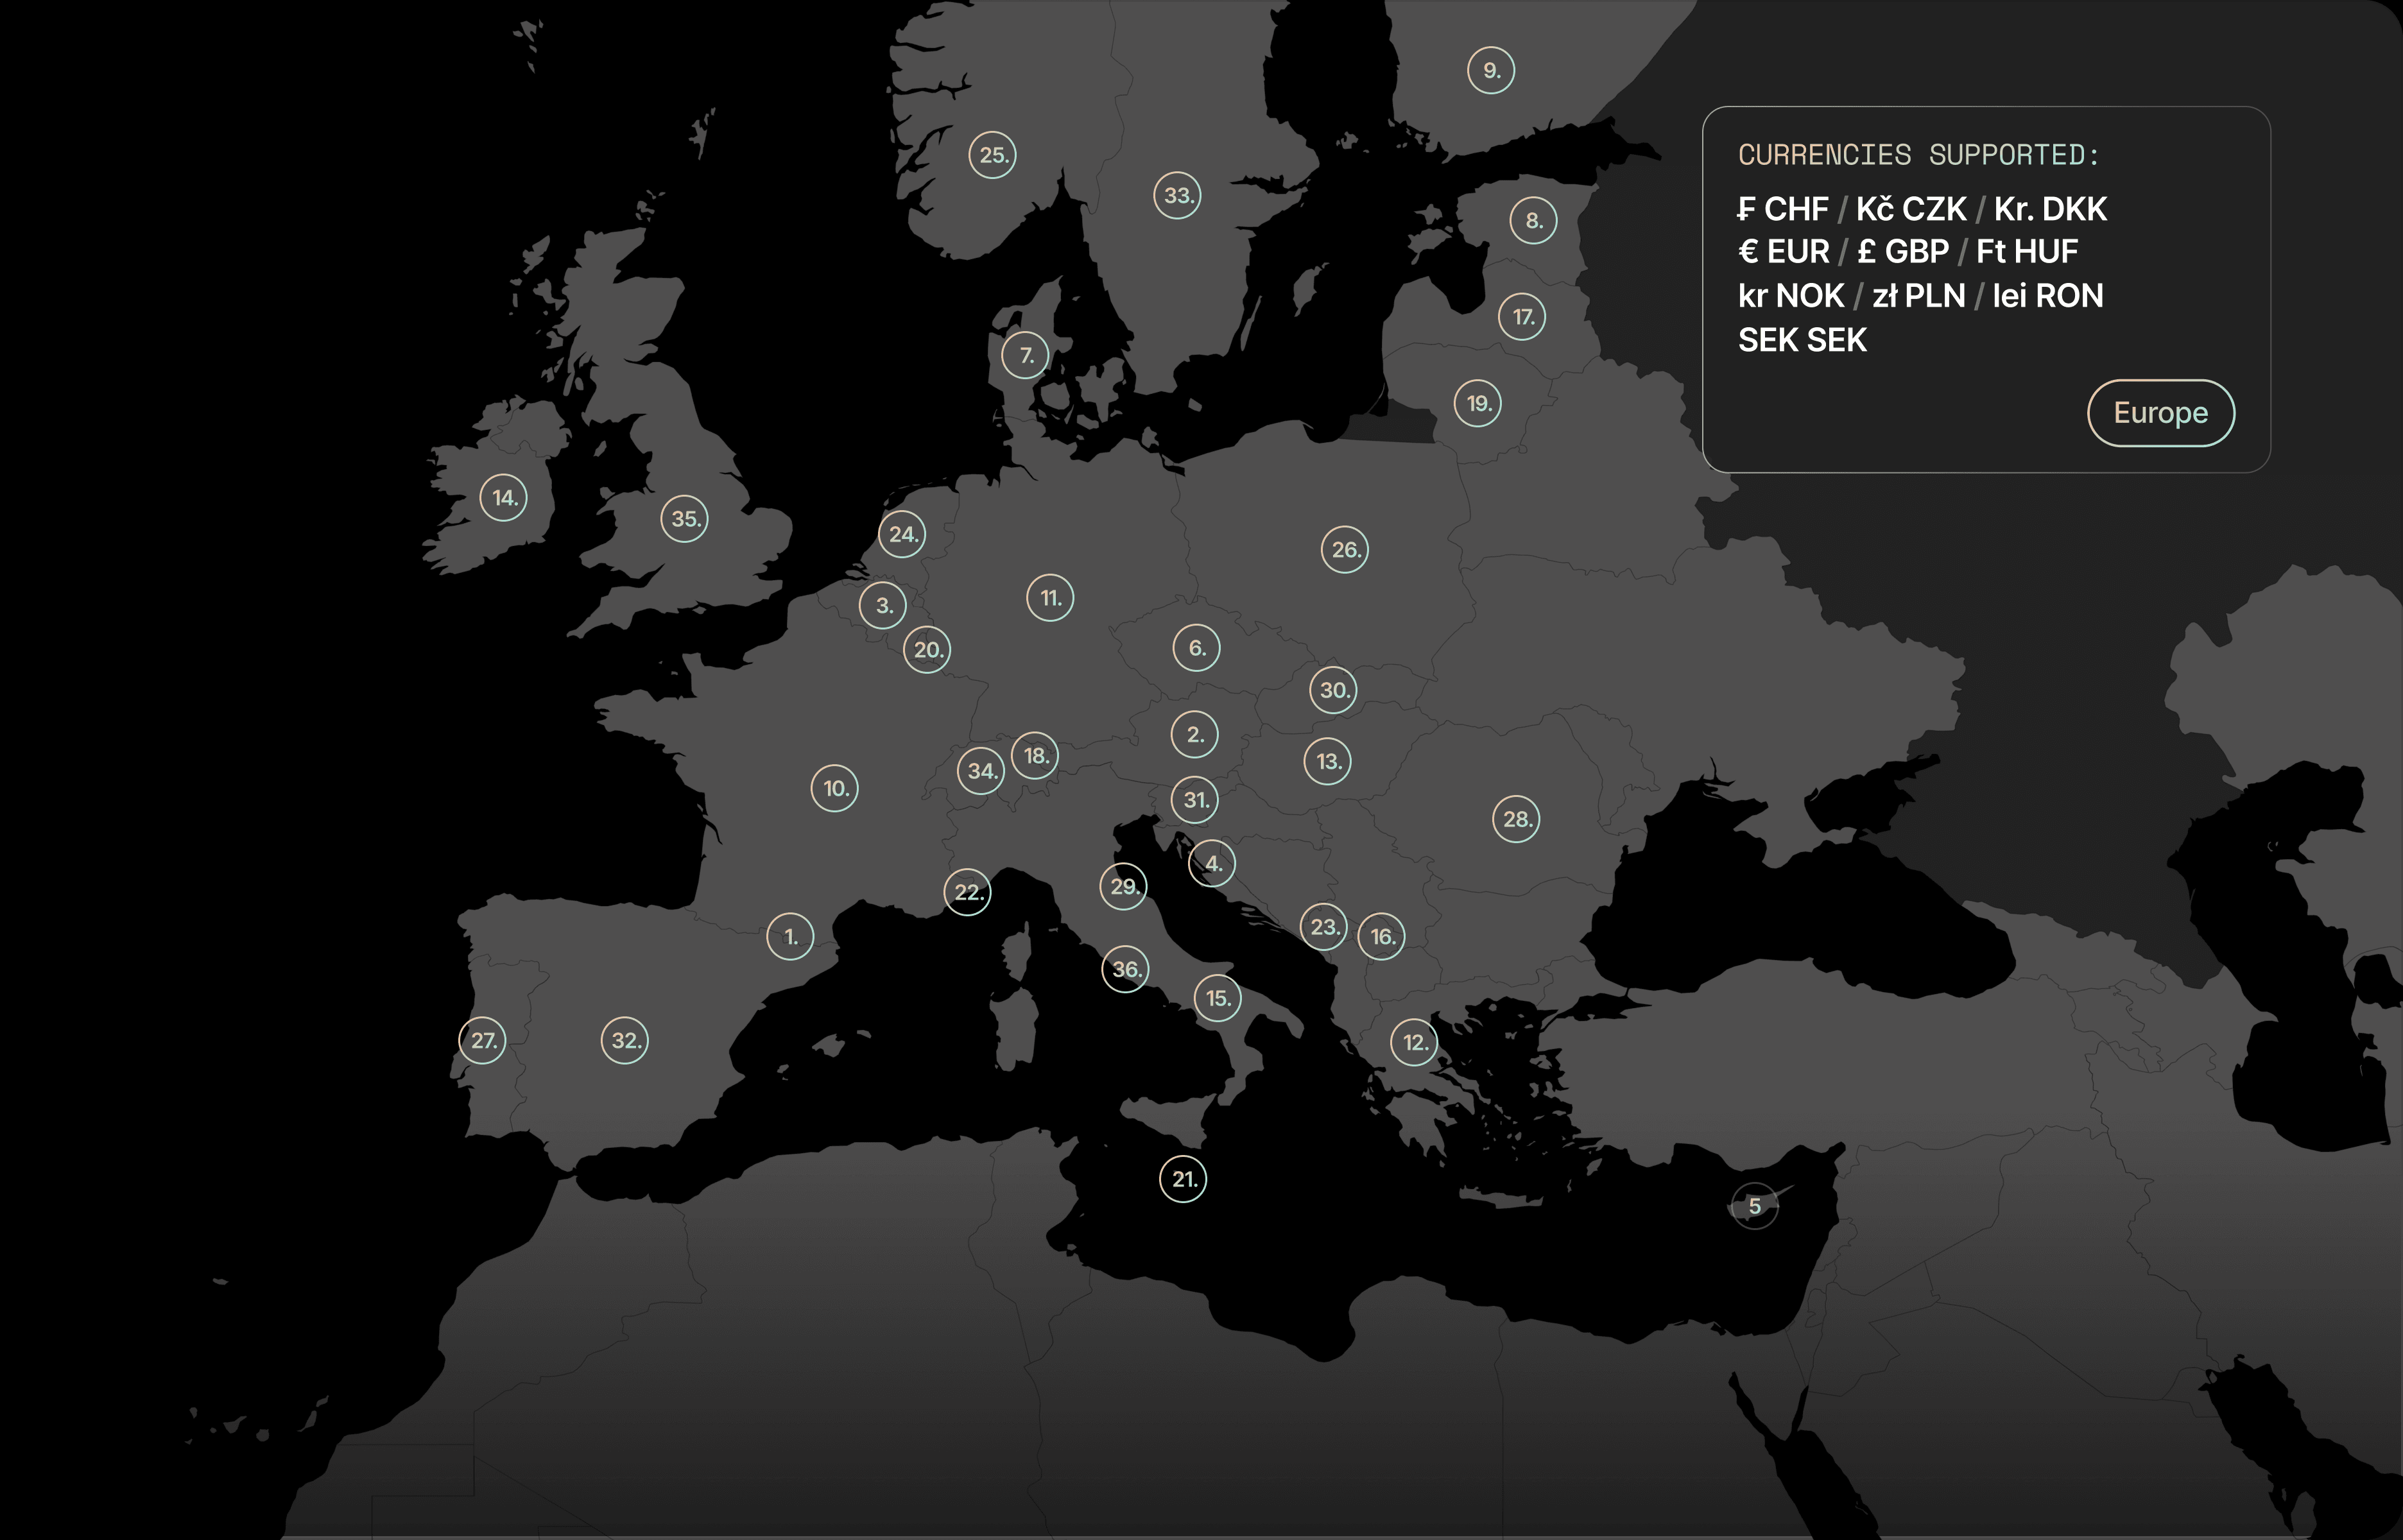Click marker 26 over Poland
Image resolution: width=2403 pixels, height=1540 pixels.
click(1345, 550)
